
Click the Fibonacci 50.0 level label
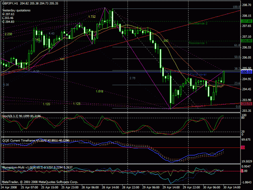pos(237,57)
